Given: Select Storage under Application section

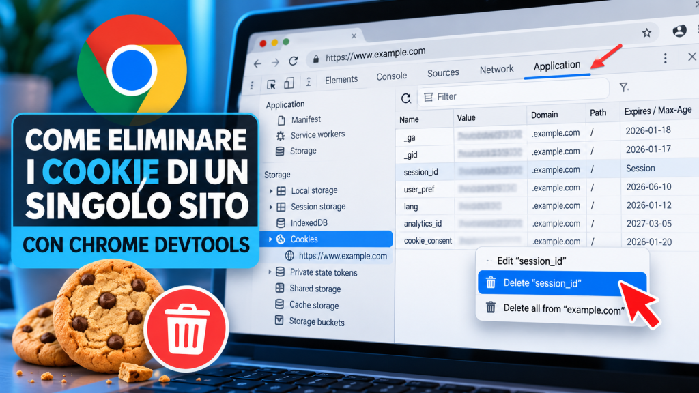Looking at the screenshot, I should coord(303,151).
